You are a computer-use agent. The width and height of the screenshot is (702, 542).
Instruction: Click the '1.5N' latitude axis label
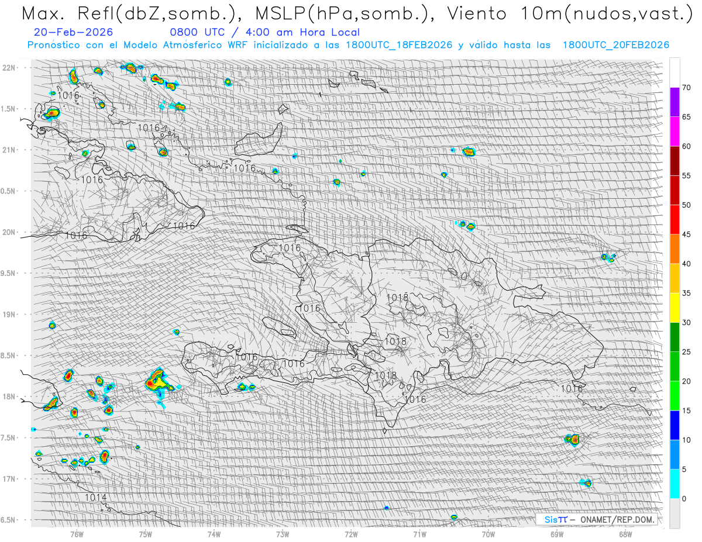(x=9, y=109)
